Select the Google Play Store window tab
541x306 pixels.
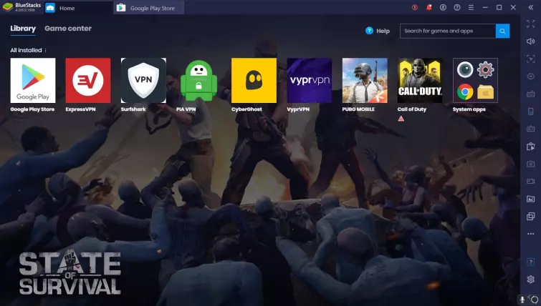[x=149, y=8]
